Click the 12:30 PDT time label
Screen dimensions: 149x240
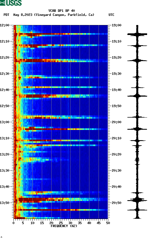(x=5, y=74)
